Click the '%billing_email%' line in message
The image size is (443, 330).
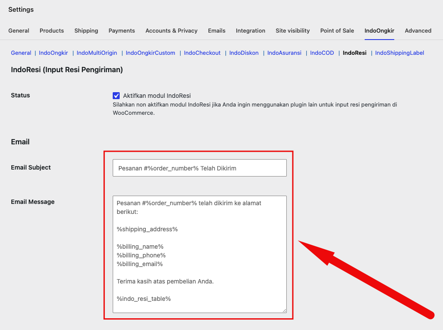point(140,264)
